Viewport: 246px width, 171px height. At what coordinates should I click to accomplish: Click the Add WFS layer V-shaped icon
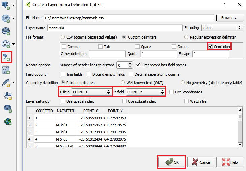(x=6, y=44)
